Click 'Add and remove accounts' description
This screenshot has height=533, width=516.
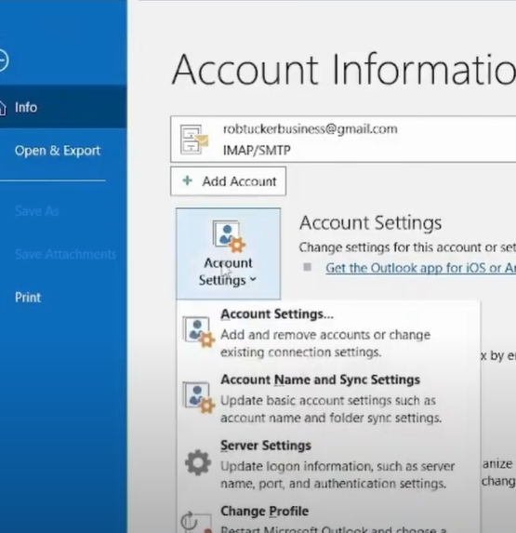pyautogui.click(x=325, y=343)
